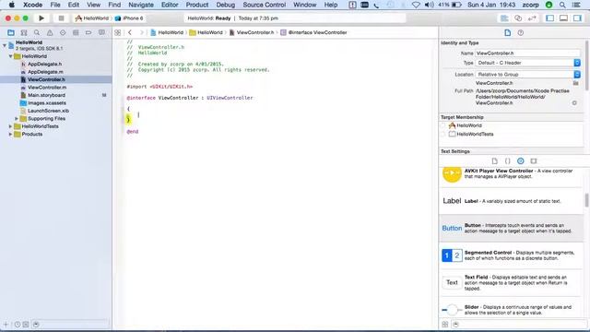590x332 pixels.
Task: Go forward in editor history
Action: coord(141,33)
